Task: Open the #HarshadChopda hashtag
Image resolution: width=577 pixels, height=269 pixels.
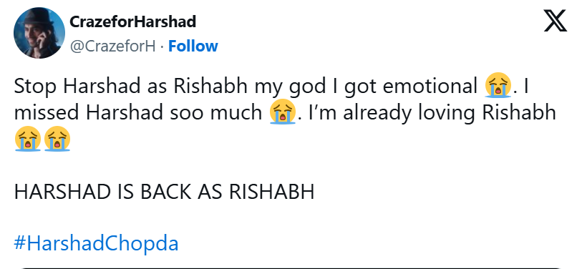Action: 96,243
